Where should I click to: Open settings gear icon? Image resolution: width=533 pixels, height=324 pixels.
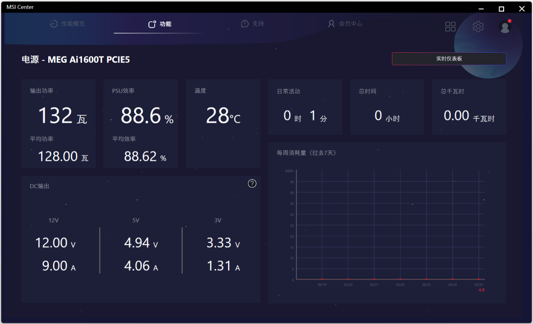point(478,27)
